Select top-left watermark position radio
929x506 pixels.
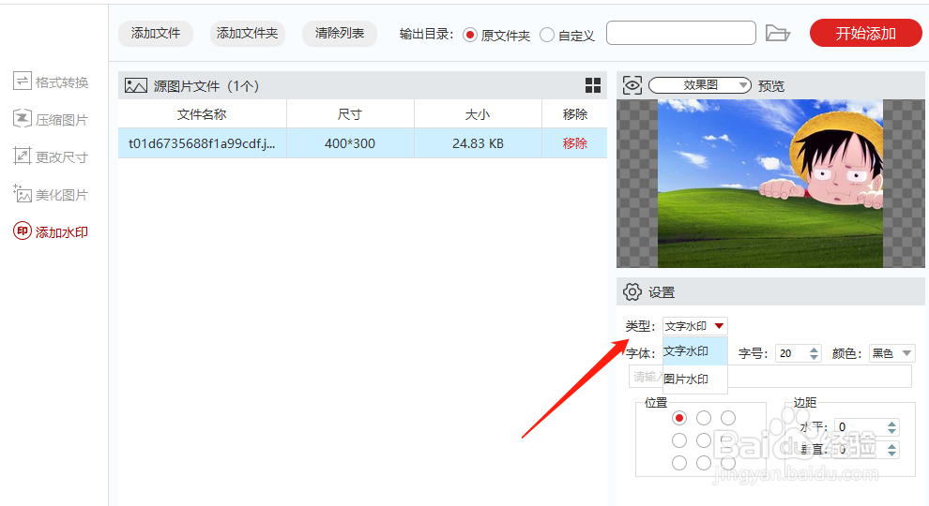tap(679, 418)
